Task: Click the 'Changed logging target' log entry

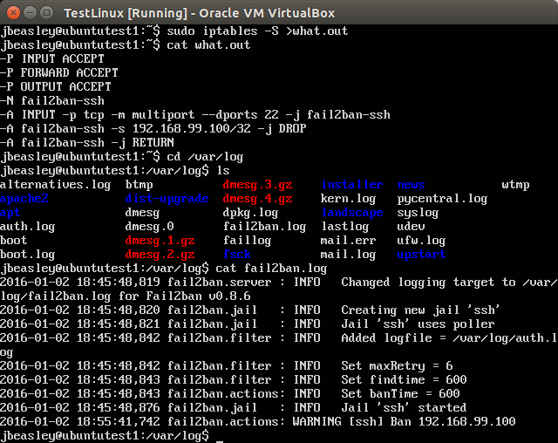Action: (x=279, y=289)
